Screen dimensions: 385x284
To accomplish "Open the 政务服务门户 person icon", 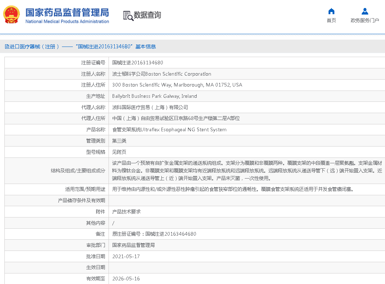I will (x=365, y=11).
